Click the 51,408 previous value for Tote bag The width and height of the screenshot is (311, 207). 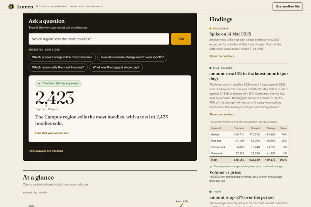pos(240,141)
